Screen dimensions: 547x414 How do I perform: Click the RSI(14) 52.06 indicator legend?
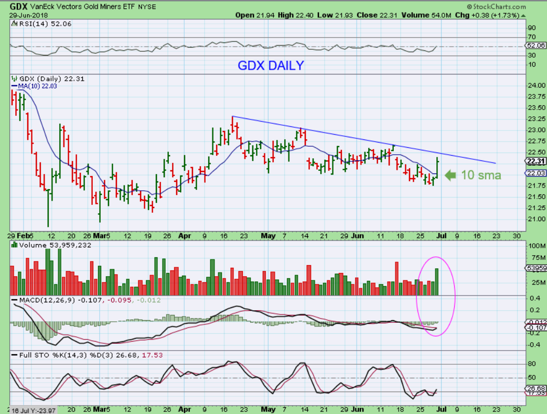[45, 24]
